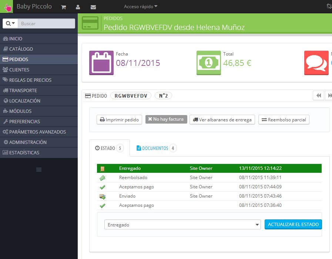Click the 08/11/2015 07:44:09 timestamp
This screenshot has width=332, height=259.
[260, 187]
